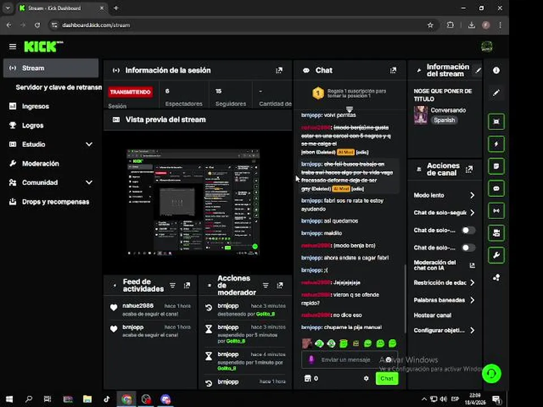
Task: Click the green Chat send button
Action: coord(387,378)
